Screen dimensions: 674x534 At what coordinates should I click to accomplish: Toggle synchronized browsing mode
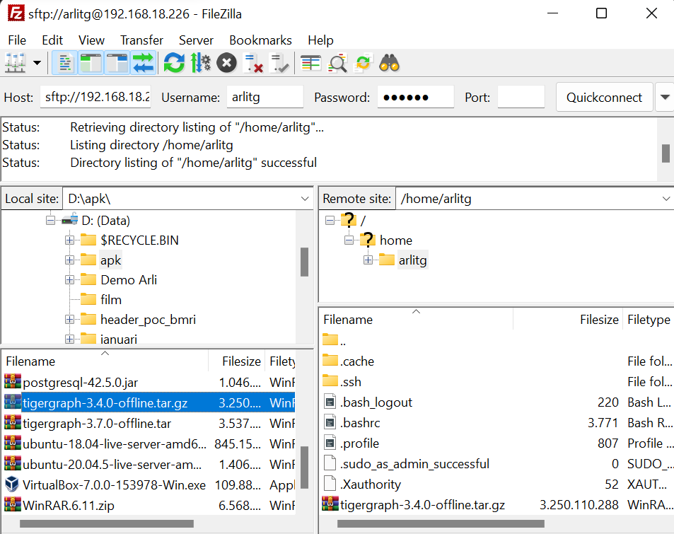point(363,63)
